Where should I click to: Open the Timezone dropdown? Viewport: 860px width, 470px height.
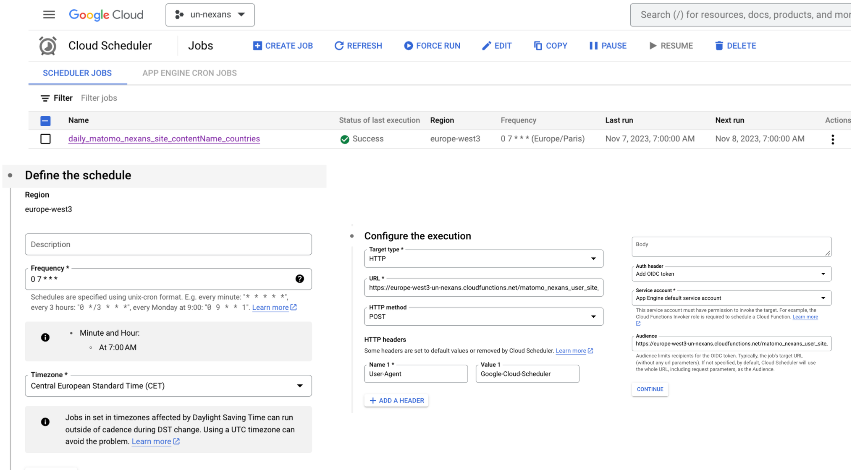[168, 386]
